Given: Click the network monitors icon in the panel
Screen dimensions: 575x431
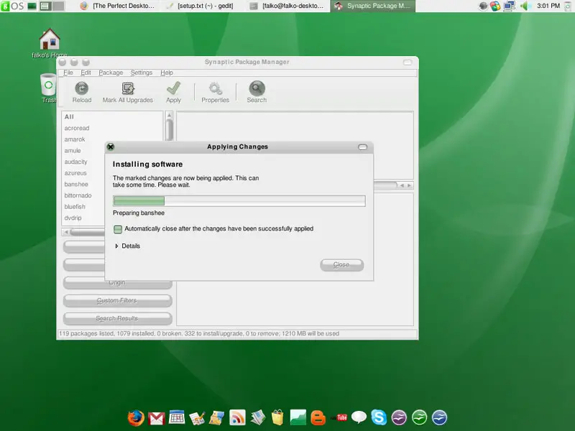Looking at the screenshot, I should 510,6.
